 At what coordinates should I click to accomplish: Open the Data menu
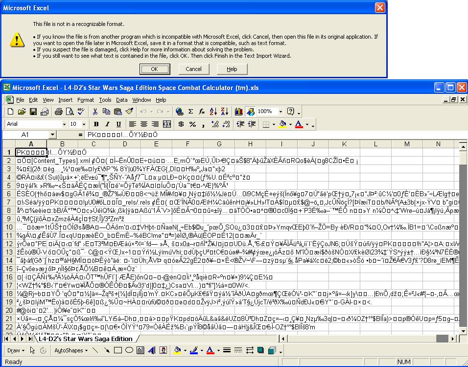click(122, 100)
